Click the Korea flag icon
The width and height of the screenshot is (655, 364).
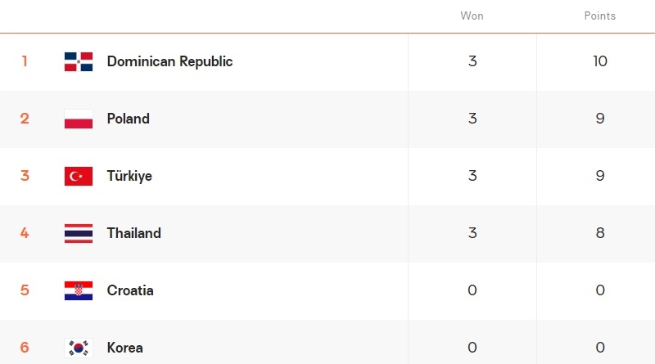79,348
